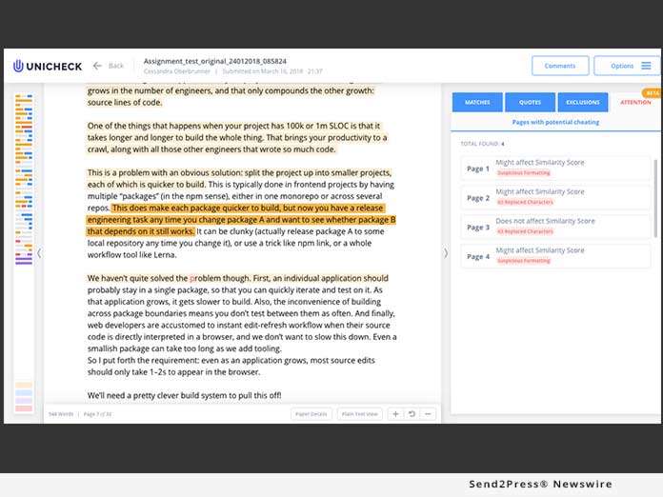Click the Back arrow icon
This screenshot has width=663, height=497.
(97, 66)
